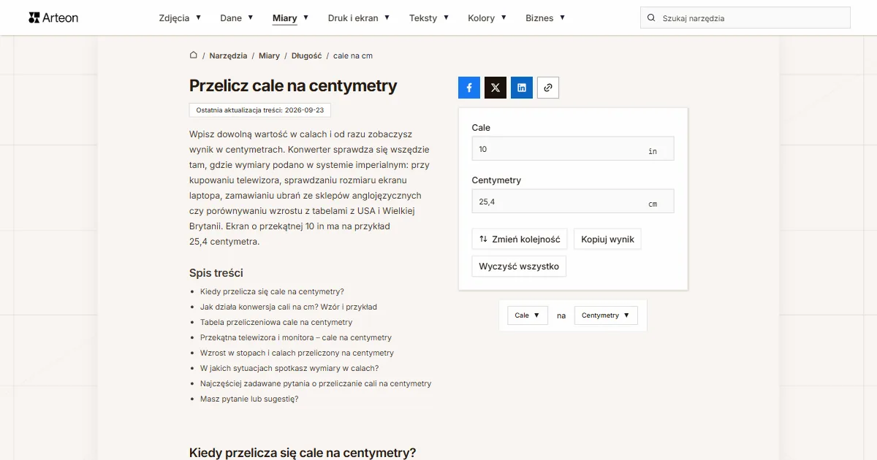The width and height of the screenshot is (877, 460).
Task: Open the Druk i ekran menu
Action: pos(359,18)
